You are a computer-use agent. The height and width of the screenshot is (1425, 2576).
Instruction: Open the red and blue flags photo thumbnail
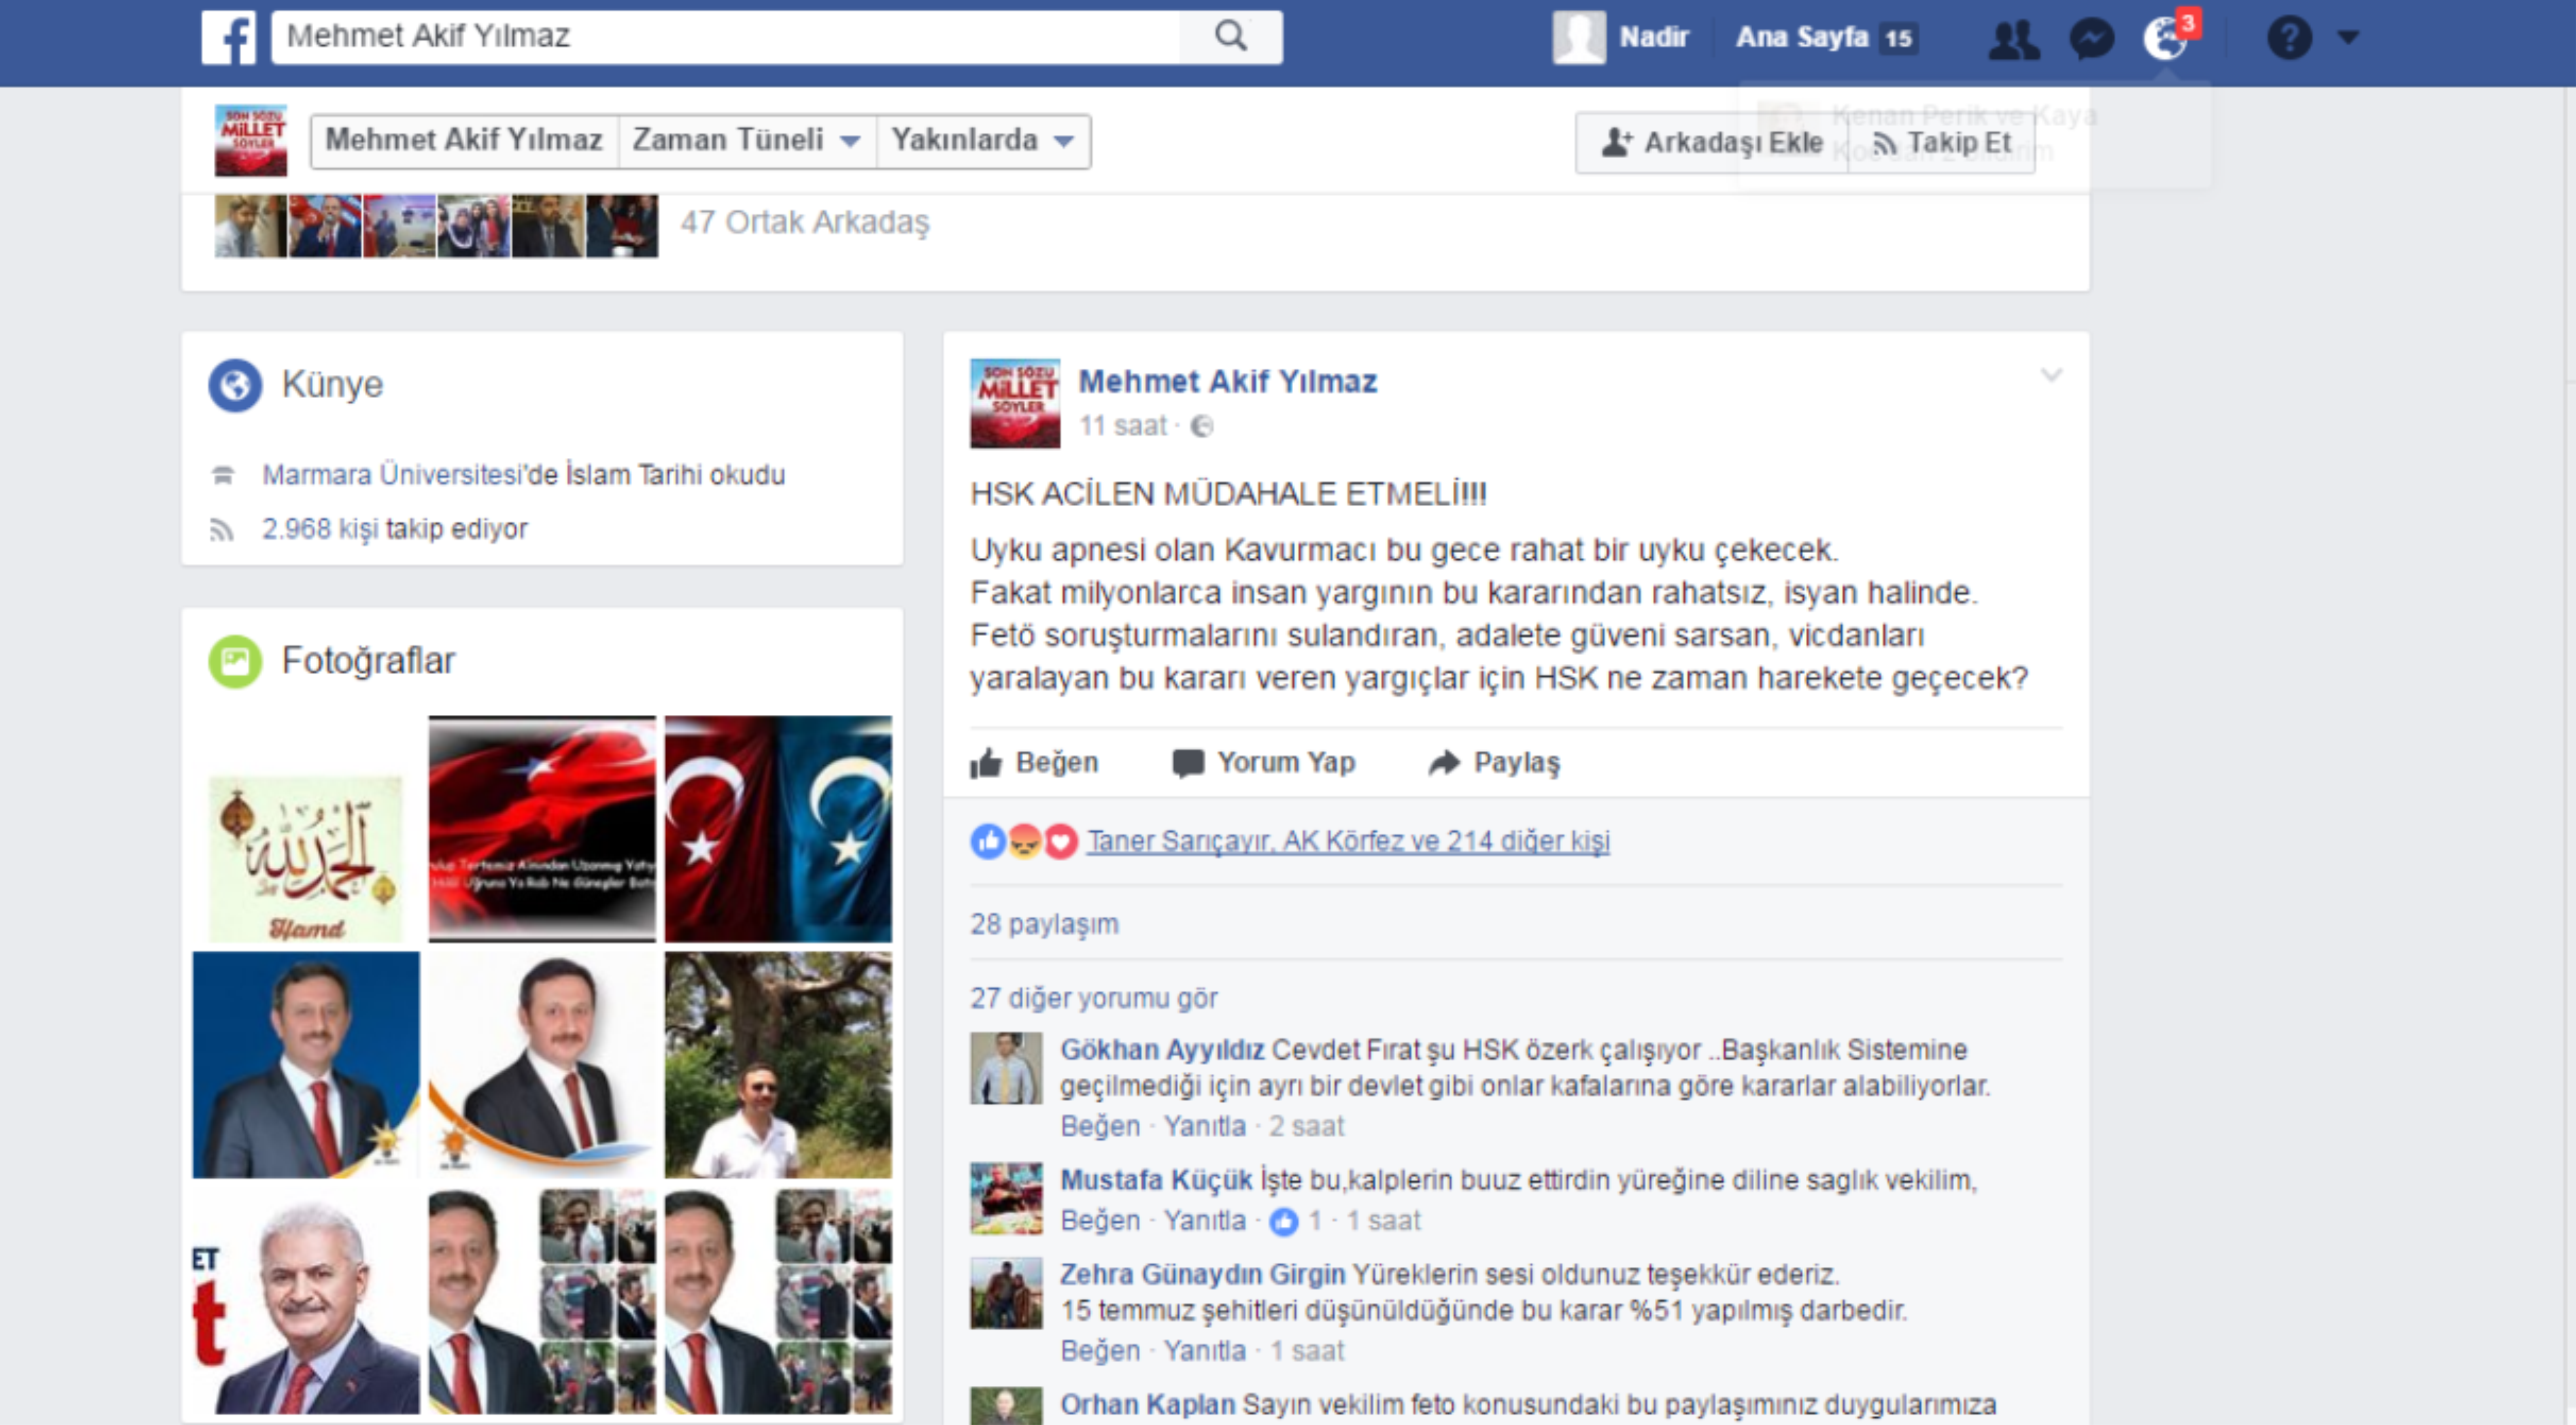pyautogui.click(x=778, y=828)
